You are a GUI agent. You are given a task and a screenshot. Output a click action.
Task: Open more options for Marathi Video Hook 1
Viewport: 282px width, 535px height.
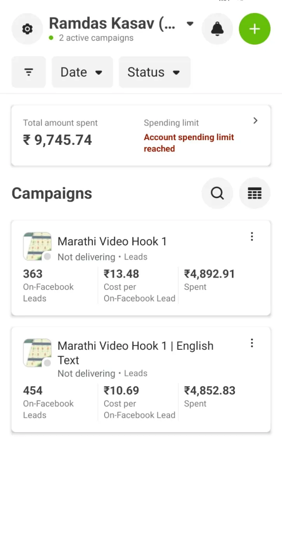[x=252, y=237]
